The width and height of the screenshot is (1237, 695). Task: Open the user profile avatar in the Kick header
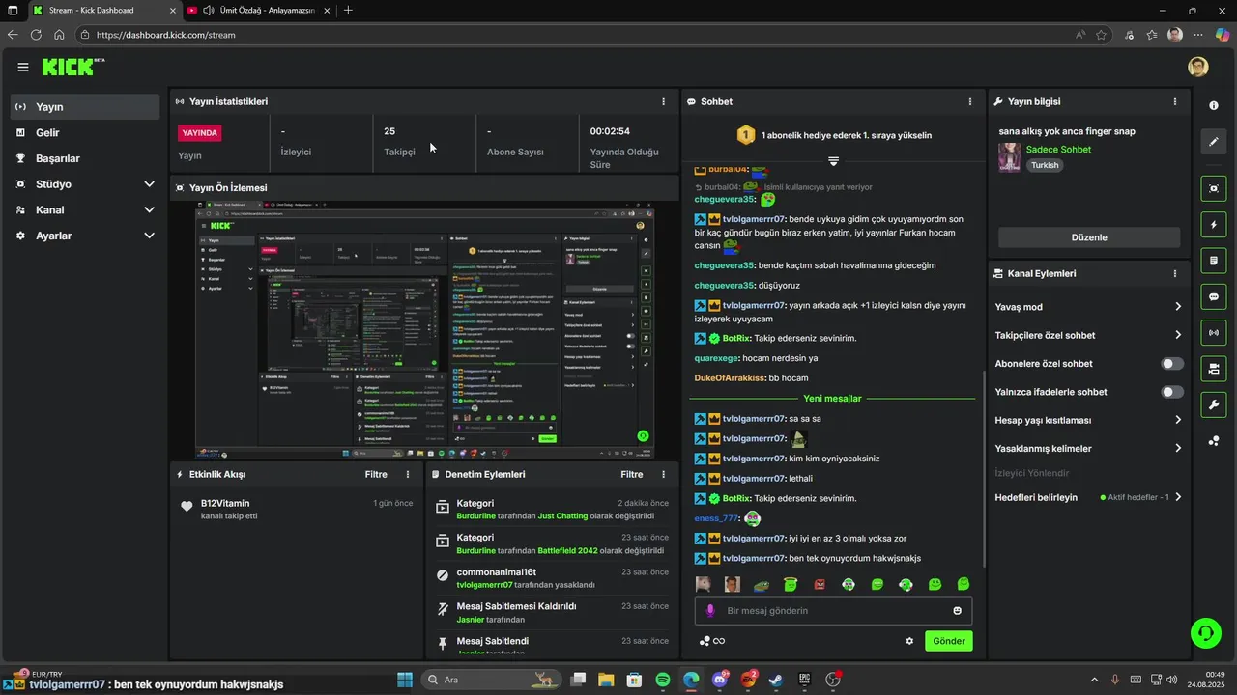click(1198, 67)
